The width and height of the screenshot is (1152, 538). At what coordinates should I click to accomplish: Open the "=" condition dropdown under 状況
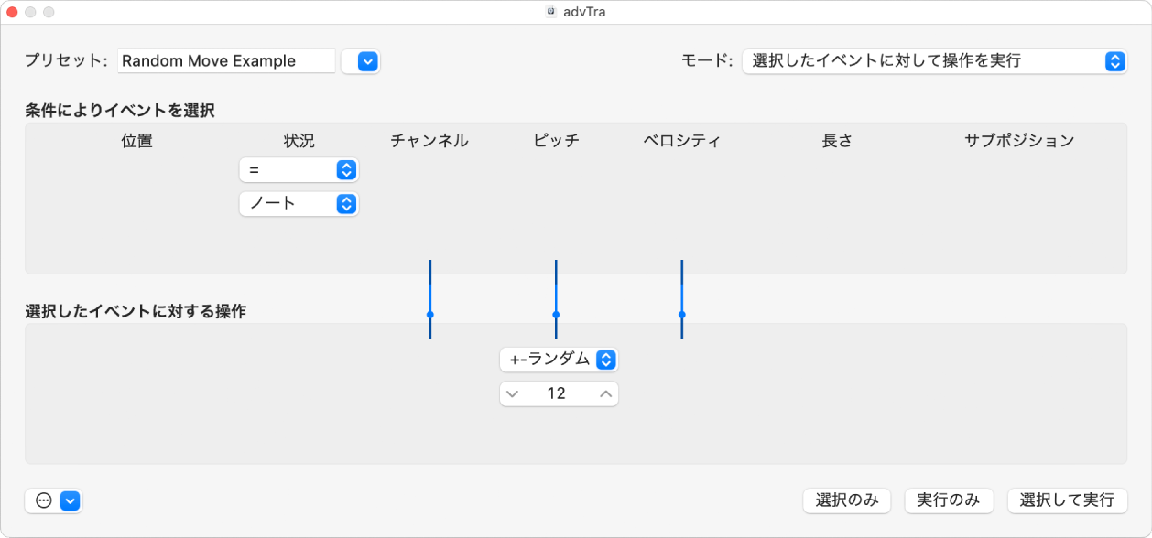299,169
